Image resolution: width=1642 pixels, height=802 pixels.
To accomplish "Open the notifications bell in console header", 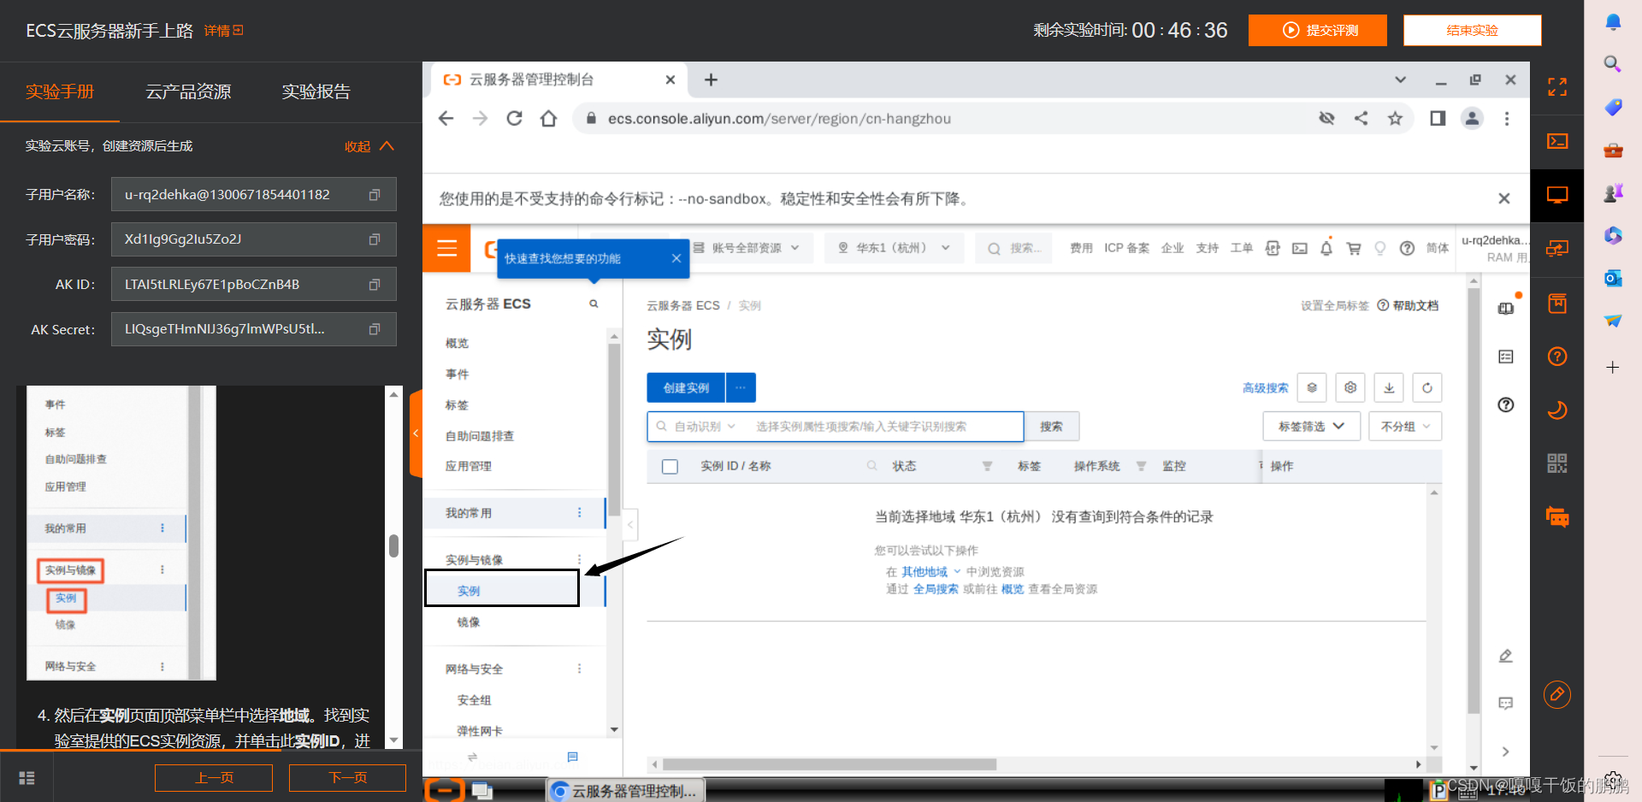I will tap(1326, 248).
